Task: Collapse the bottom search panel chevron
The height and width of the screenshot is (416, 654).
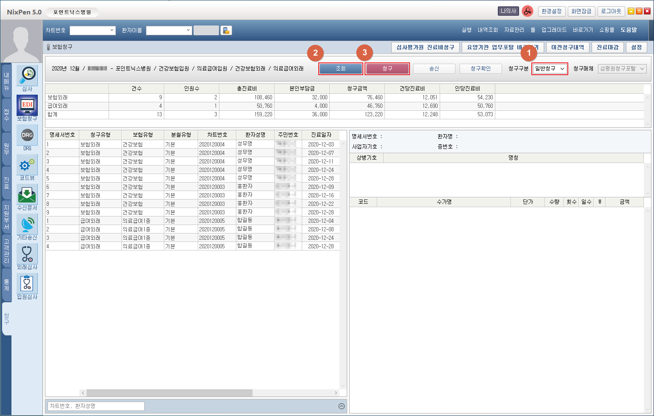Action: coord(342,406)
